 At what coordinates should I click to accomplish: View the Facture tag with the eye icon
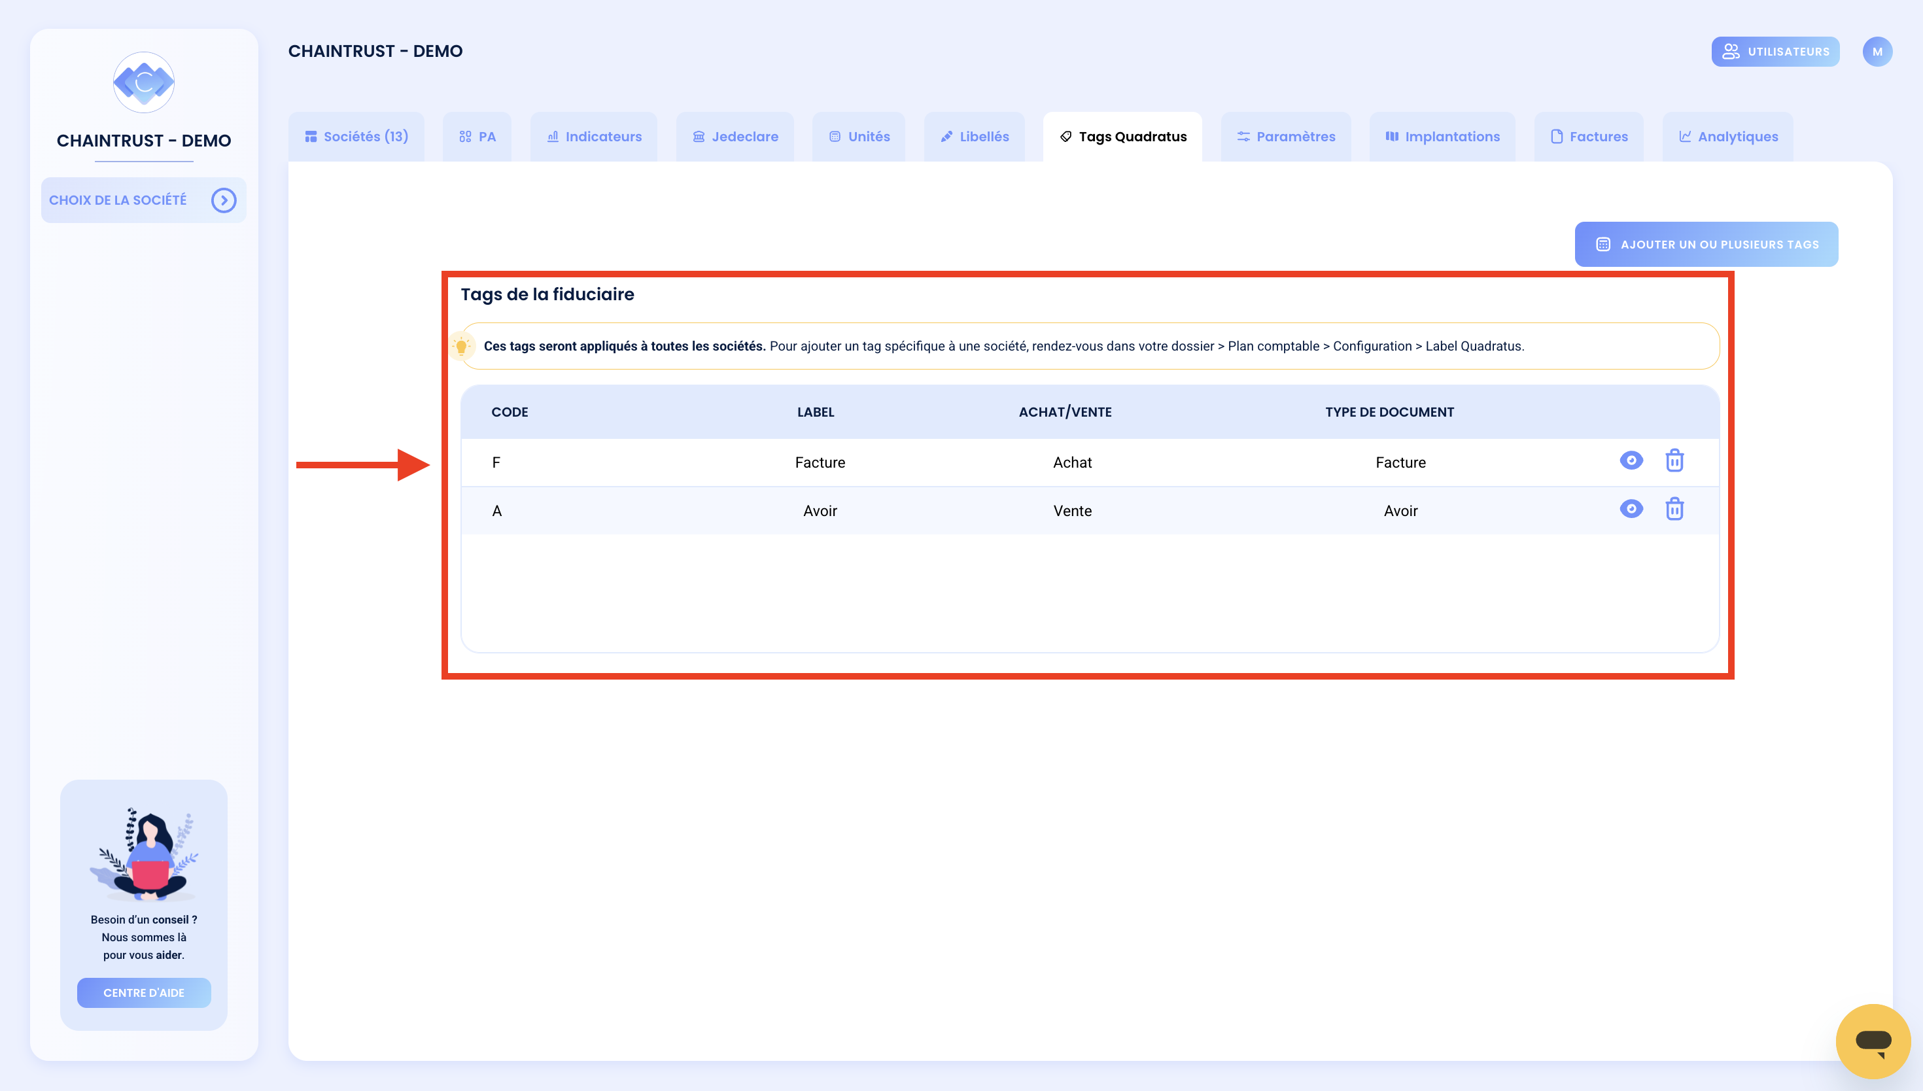click(x=1631, y=460)
